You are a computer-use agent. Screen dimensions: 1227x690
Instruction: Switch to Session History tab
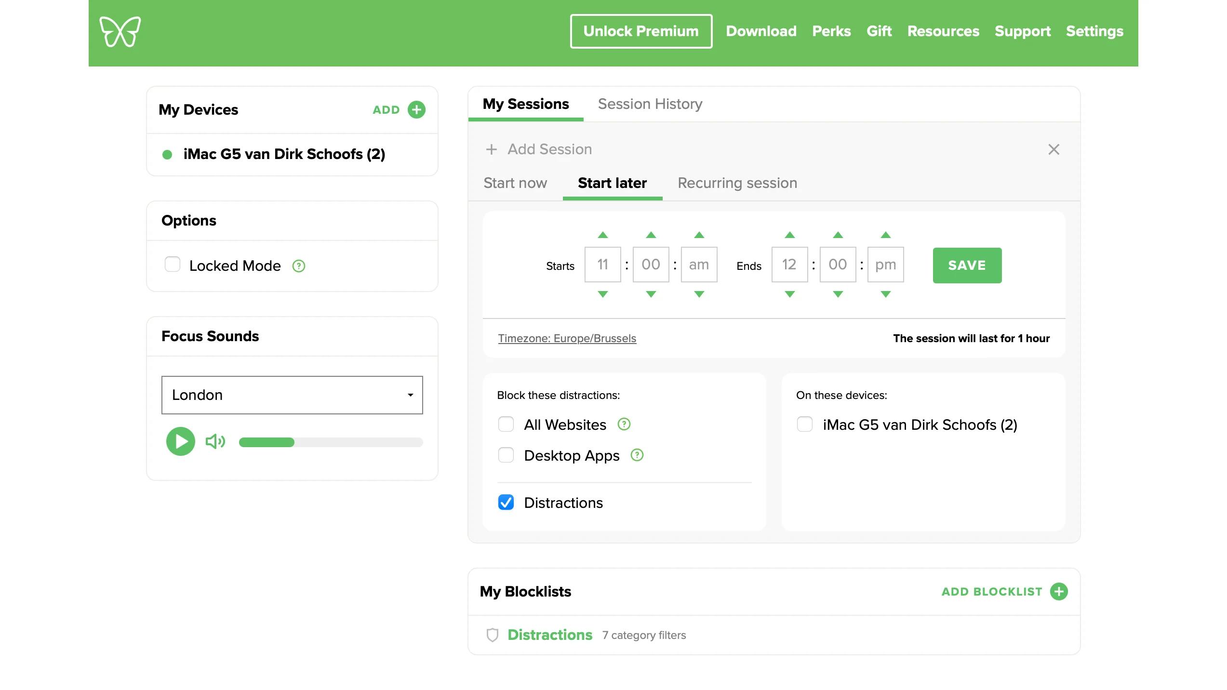click(650, 104)
